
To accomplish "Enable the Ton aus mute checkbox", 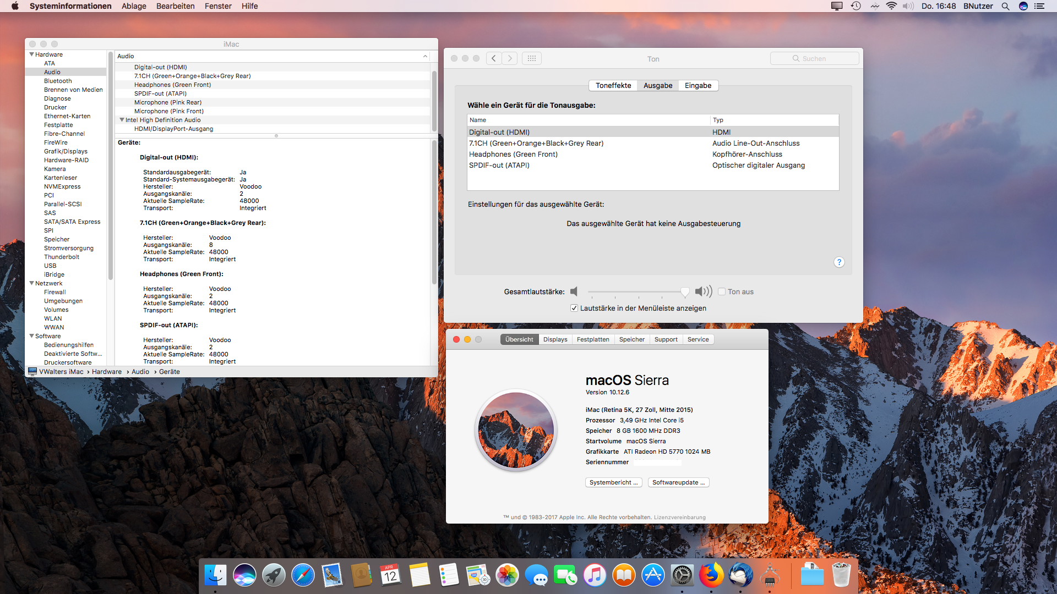I will [x=722, y=292].
